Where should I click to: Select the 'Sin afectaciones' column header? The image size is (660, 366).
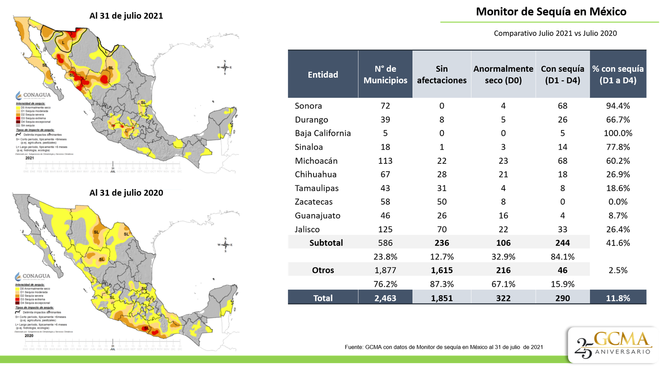tap(441, 75)
